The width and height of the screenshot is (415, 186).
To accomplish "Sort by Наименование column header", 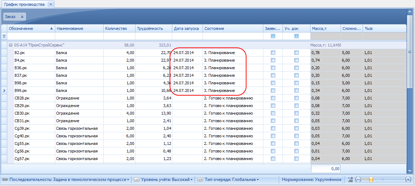I will pyautogui.click(x=79, y=28).
